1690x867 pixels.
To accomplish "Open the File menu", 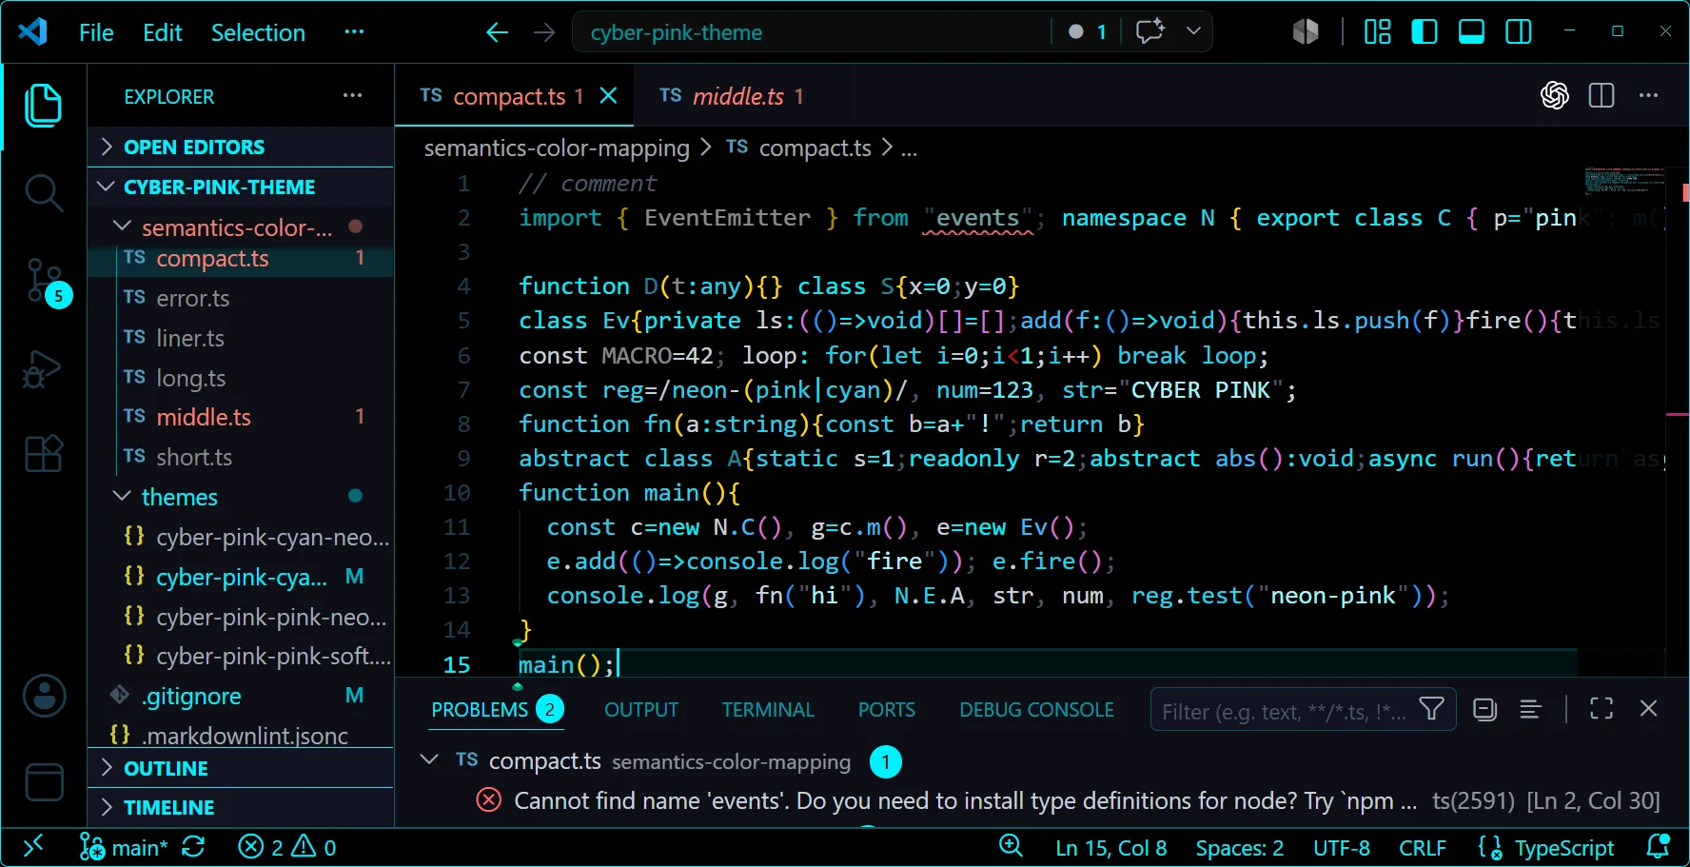I will [x=96, y=32].
